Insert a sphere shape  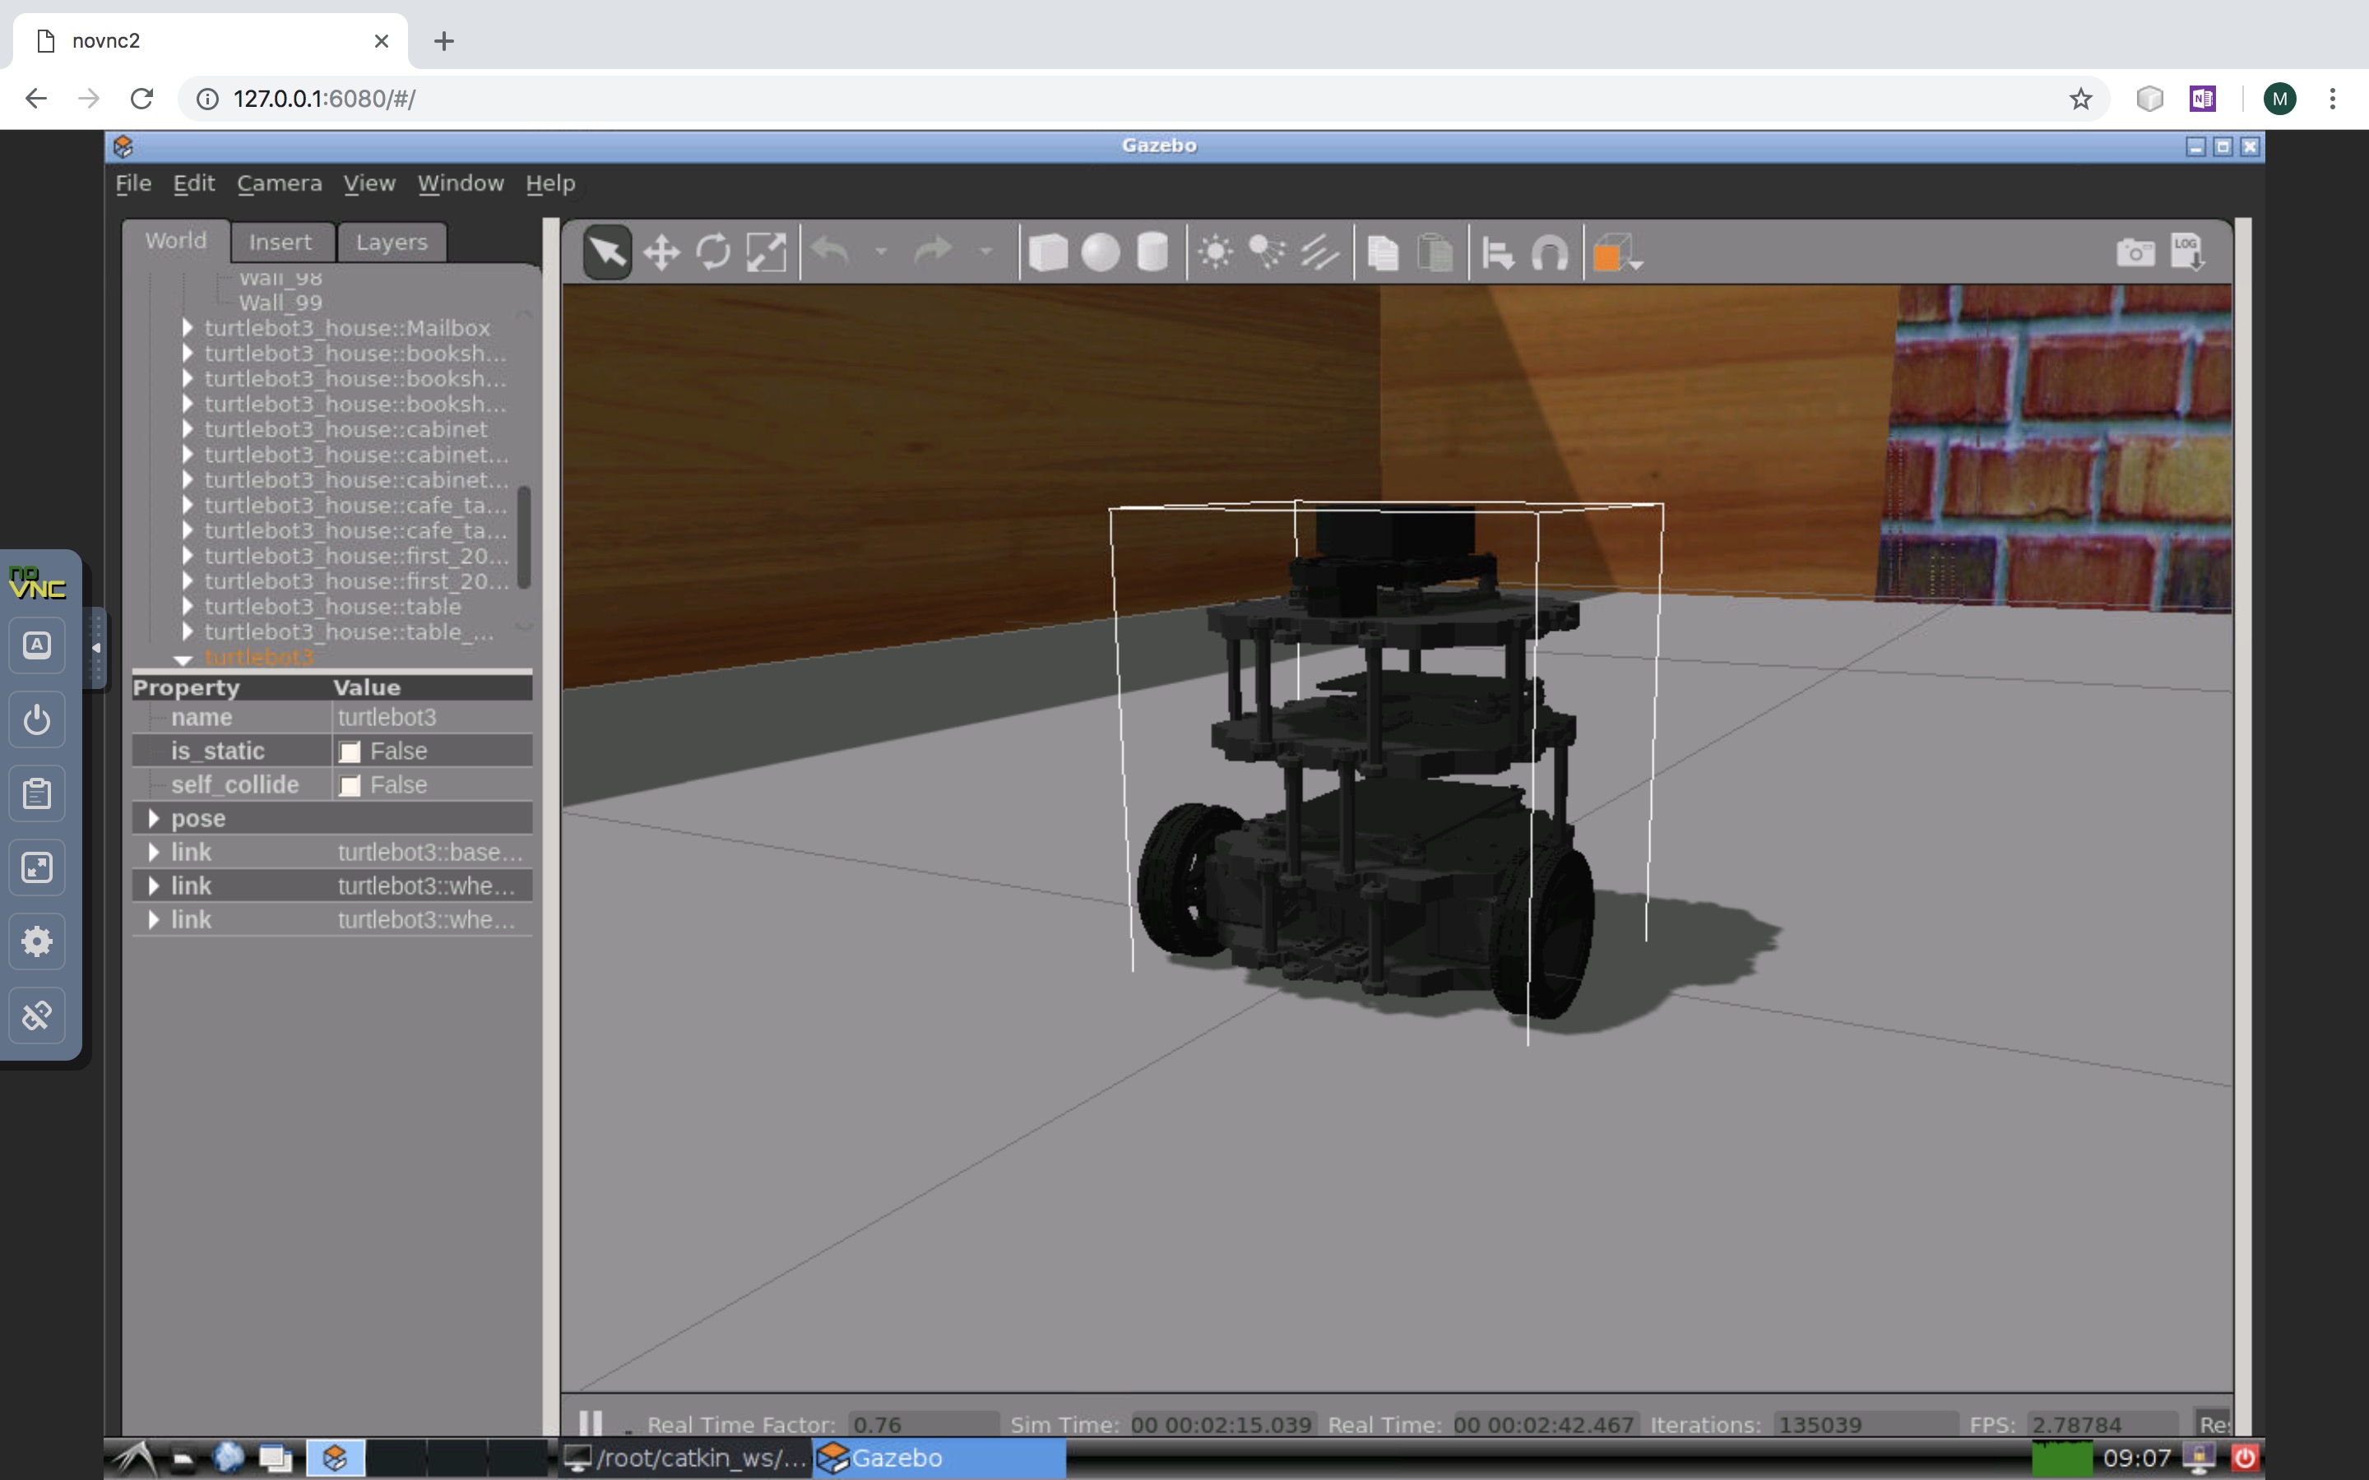click(x=1101, y=252)
